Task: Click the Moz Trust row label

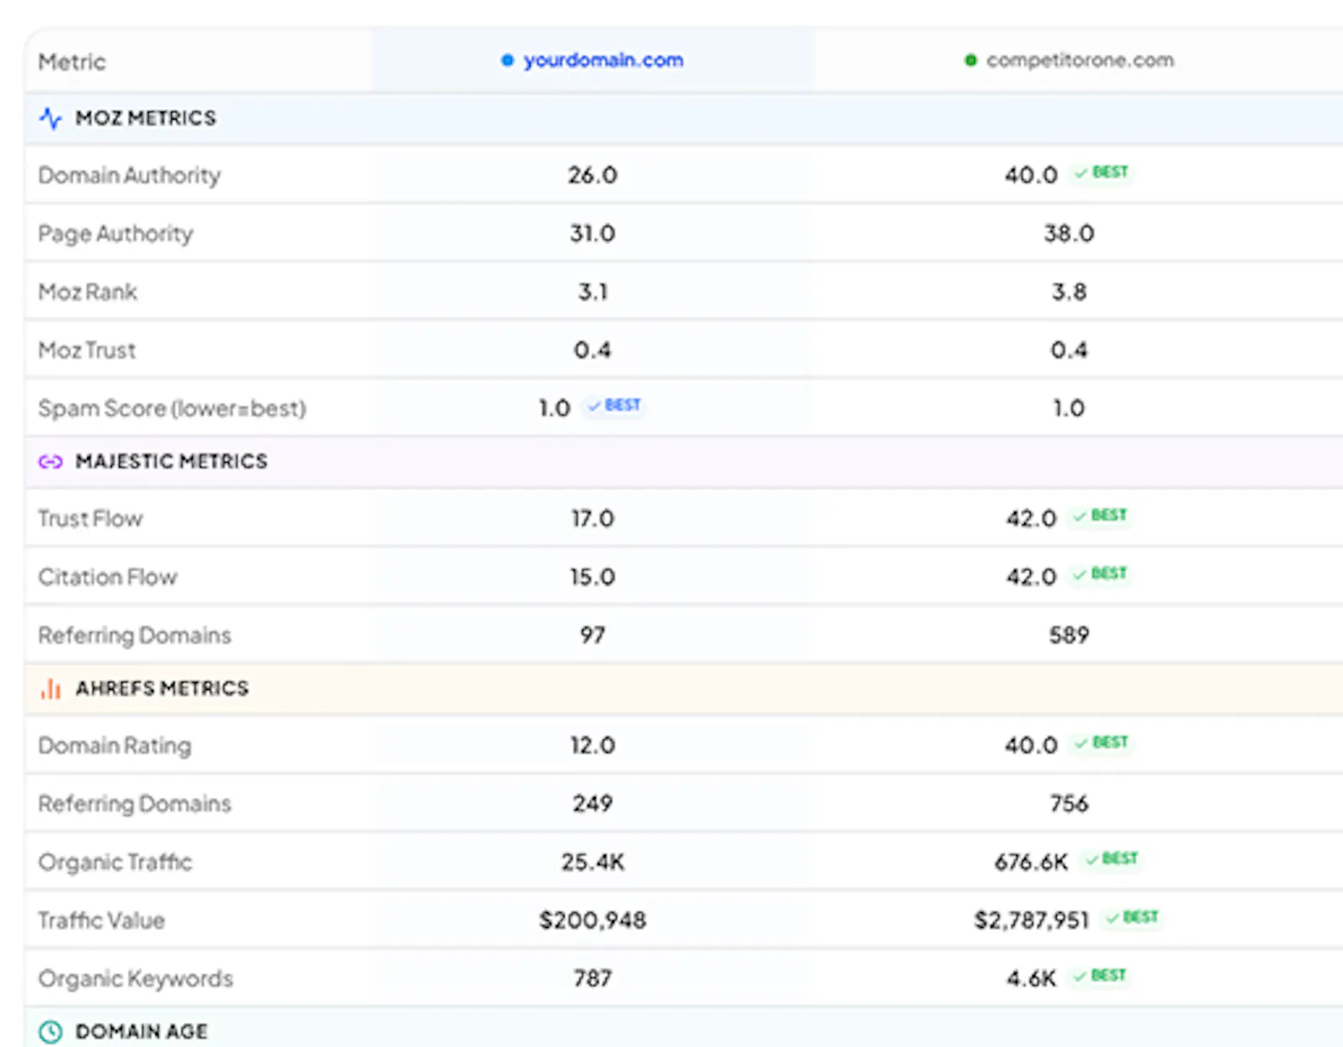Action: [86, 351]
